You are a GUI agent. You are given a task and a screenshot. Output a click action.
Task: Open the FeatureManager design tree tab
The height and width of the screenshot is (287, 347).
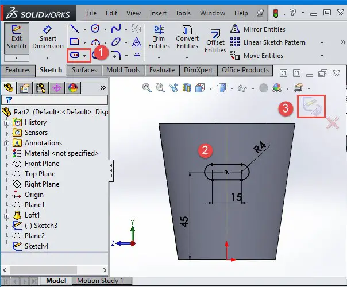coord(9,88)
